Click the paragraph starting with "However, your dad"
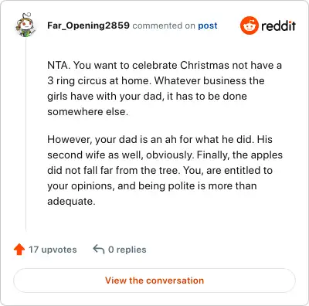The height and width of the screenshot is (306, 309). (x=165, y=170)
